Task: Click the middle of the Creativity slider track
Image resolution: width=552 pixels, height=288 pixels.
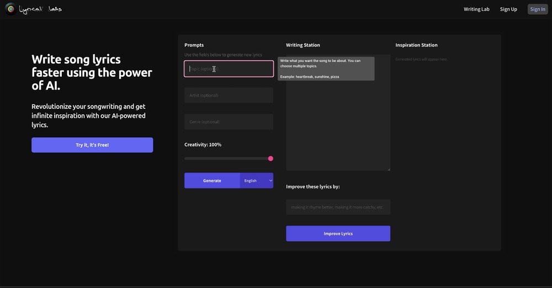Action: [227, 159]
